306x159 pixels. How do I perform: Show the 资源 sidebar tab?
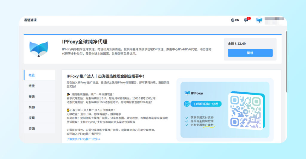tap(32, 129)
